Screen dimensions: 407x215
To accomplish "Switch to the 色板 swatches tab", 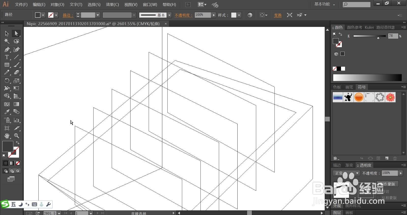I will pos(337,87).
